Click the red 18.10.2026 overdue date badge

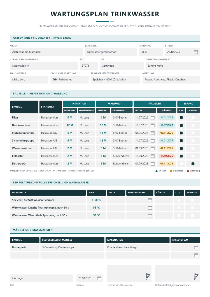click(167, 156)
